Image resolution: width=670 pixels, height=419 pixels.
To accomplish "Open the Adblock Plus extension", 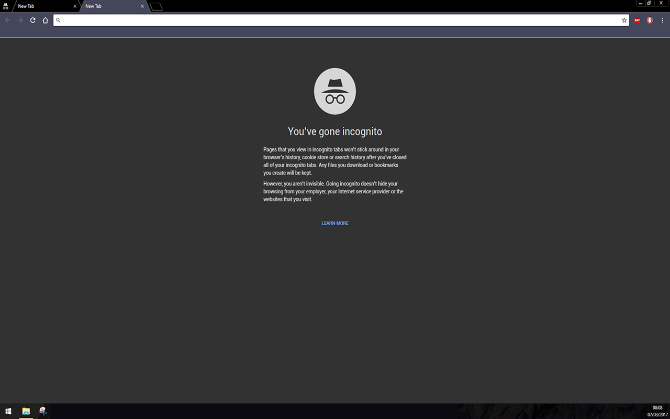I will coord(637,20).
